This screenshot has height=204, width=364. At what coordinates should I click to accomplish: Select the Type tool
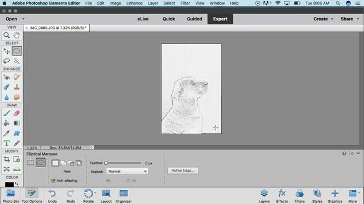[x=6, y=143]
